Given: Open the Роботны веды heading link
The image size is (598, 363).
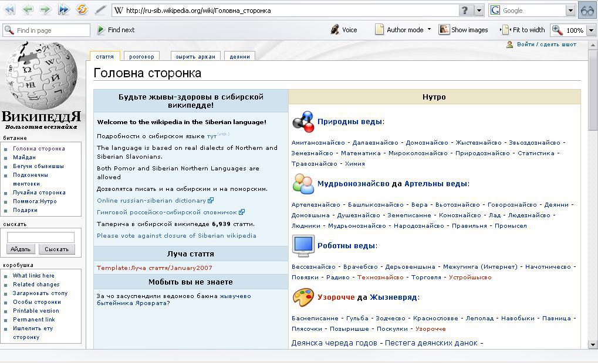Looking at the screenshot, I should (x=346, y=246).
